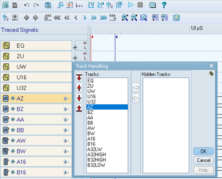Select the UW traced signal row
This screenshot has height=179, width=222.
click(x=36, y=67)
